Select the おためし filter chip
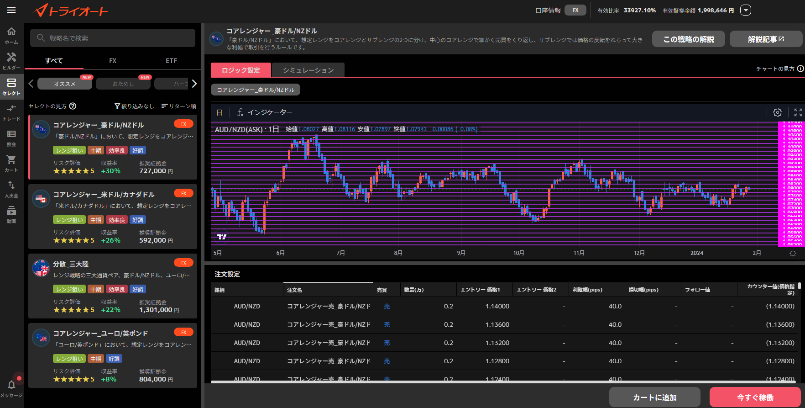Screen dimensions: 805x408 coord(123,84)
